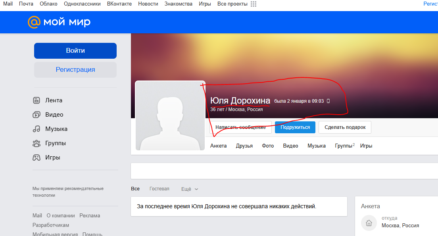Screen dimensions: 438x236
Task: Click the Музыка note icon
Action: [x=36, y=129]
